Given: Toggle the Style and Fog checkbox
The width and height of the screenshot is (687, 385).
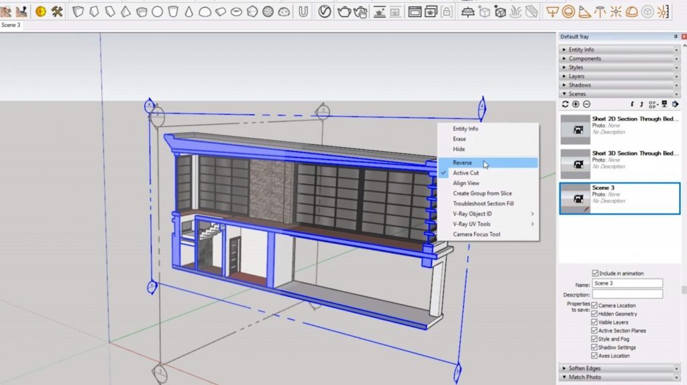Looking at the screenshot, I should pos(594,339).
